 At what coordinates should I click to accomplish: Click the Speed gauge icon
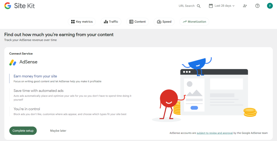pyautogui.click(x=159, y=22)
